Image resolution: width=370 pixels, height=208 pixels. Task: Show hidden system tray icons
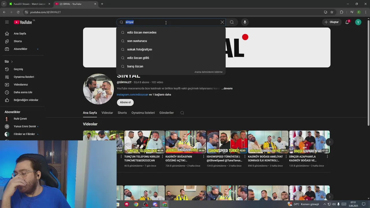pos(325,204)
